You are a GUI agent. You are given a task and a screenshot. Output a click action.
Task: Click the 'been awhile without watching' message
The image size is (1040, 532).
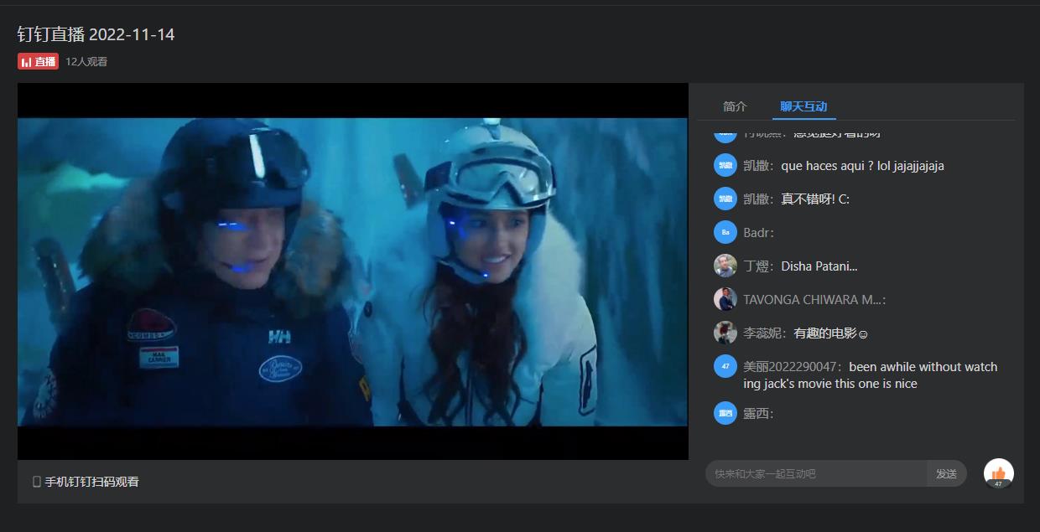(x=871, y=375)
